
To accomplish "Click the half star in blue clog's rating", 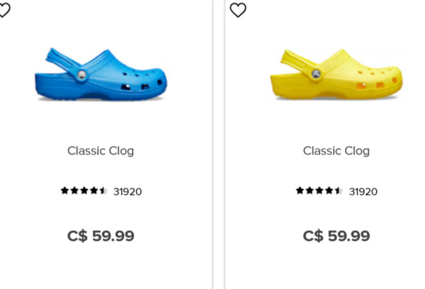I will click(103, 191).
